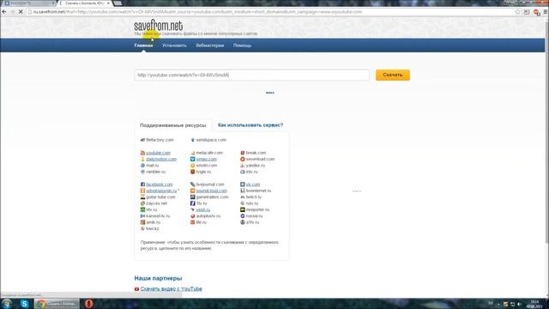Click the ireporter.ru icon
549x309 pixels.
click(242, 209)
